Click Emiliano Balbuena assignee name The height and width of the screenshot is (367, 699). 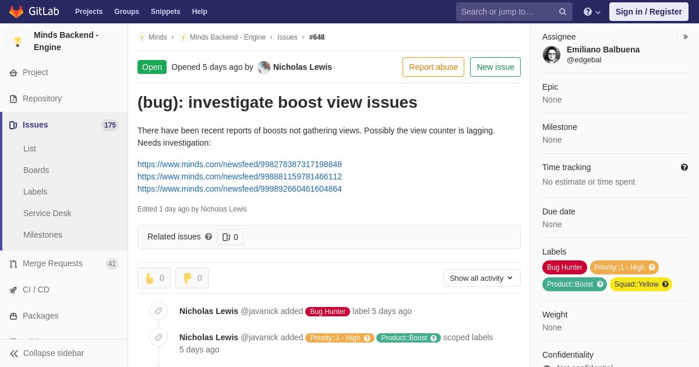[x=603, y=50]
